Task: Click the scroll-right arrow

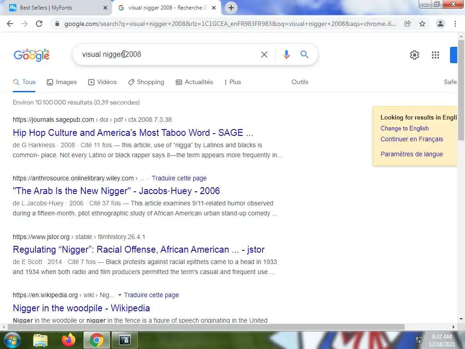Action: pyautogui.click(x=454, y=327)
